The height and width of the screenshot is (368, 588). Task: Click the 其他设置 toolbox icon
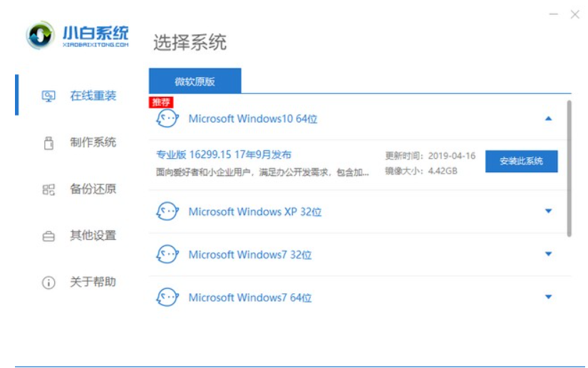click(48, 236)
